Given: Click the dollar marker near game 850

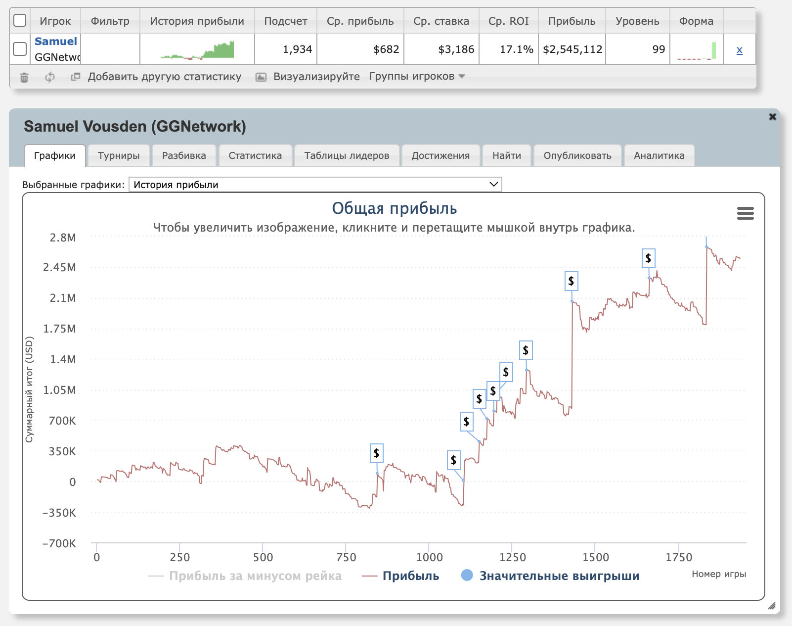Looking at the screenshot, I should point(376,453).
